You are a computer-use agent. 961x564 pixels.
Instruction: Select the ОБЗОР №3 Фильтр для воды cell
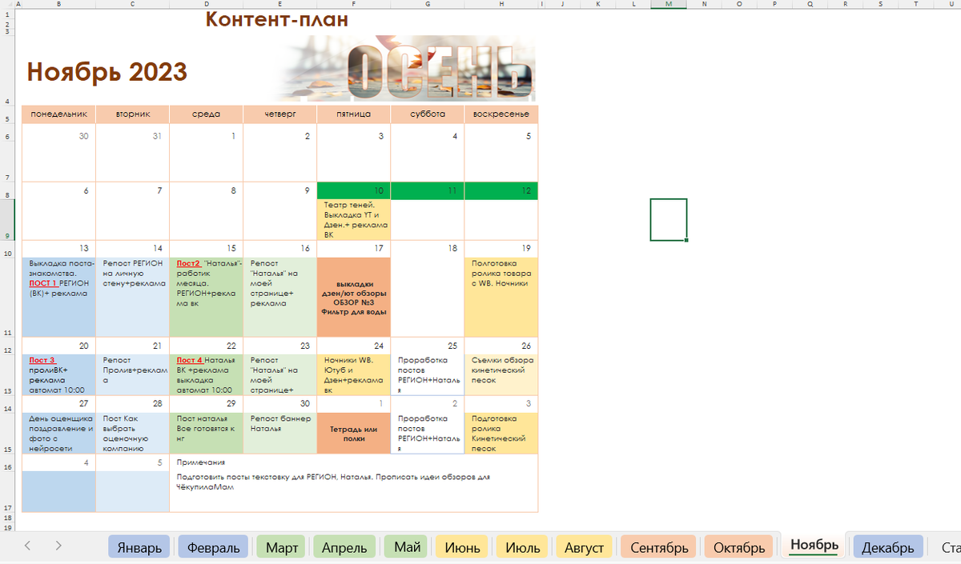coord(353,297)
